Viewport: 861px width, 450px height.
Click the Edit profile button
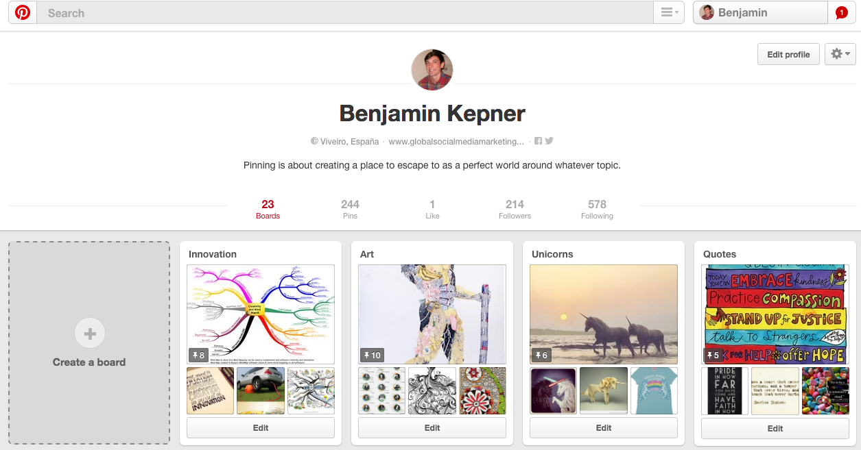point(788,54)
